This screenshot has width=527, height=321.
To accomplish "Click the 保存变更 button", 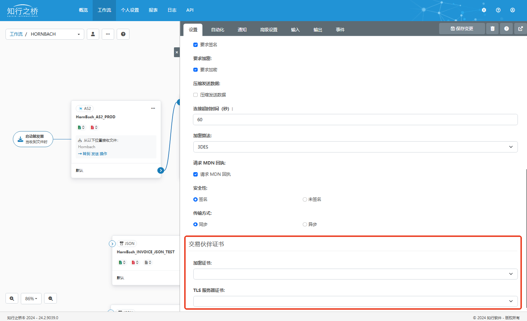I will coord(462,29).
